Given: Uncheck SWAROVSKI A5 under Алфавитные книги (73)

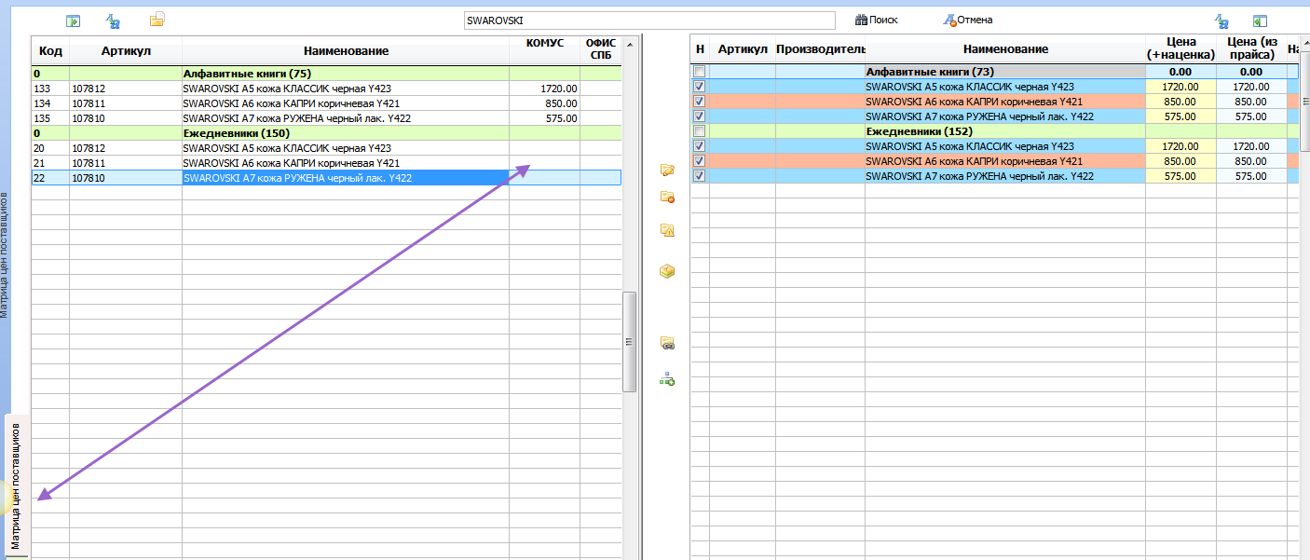Looking at the screenshot, I should point(700,87).
